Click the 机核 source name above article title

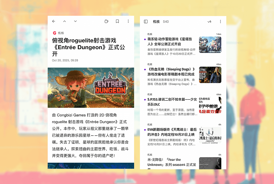tap(61, 33)
